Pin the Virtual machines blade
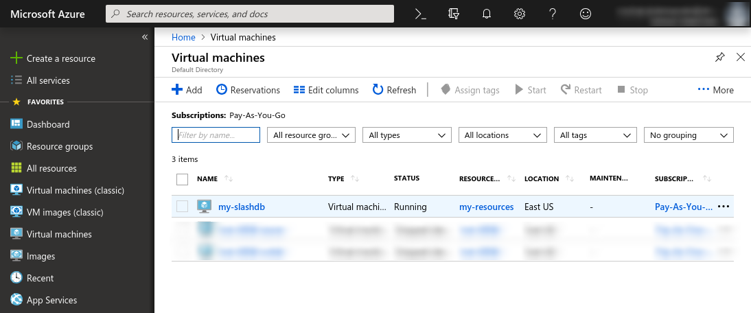751x313 pixels. 719,57
